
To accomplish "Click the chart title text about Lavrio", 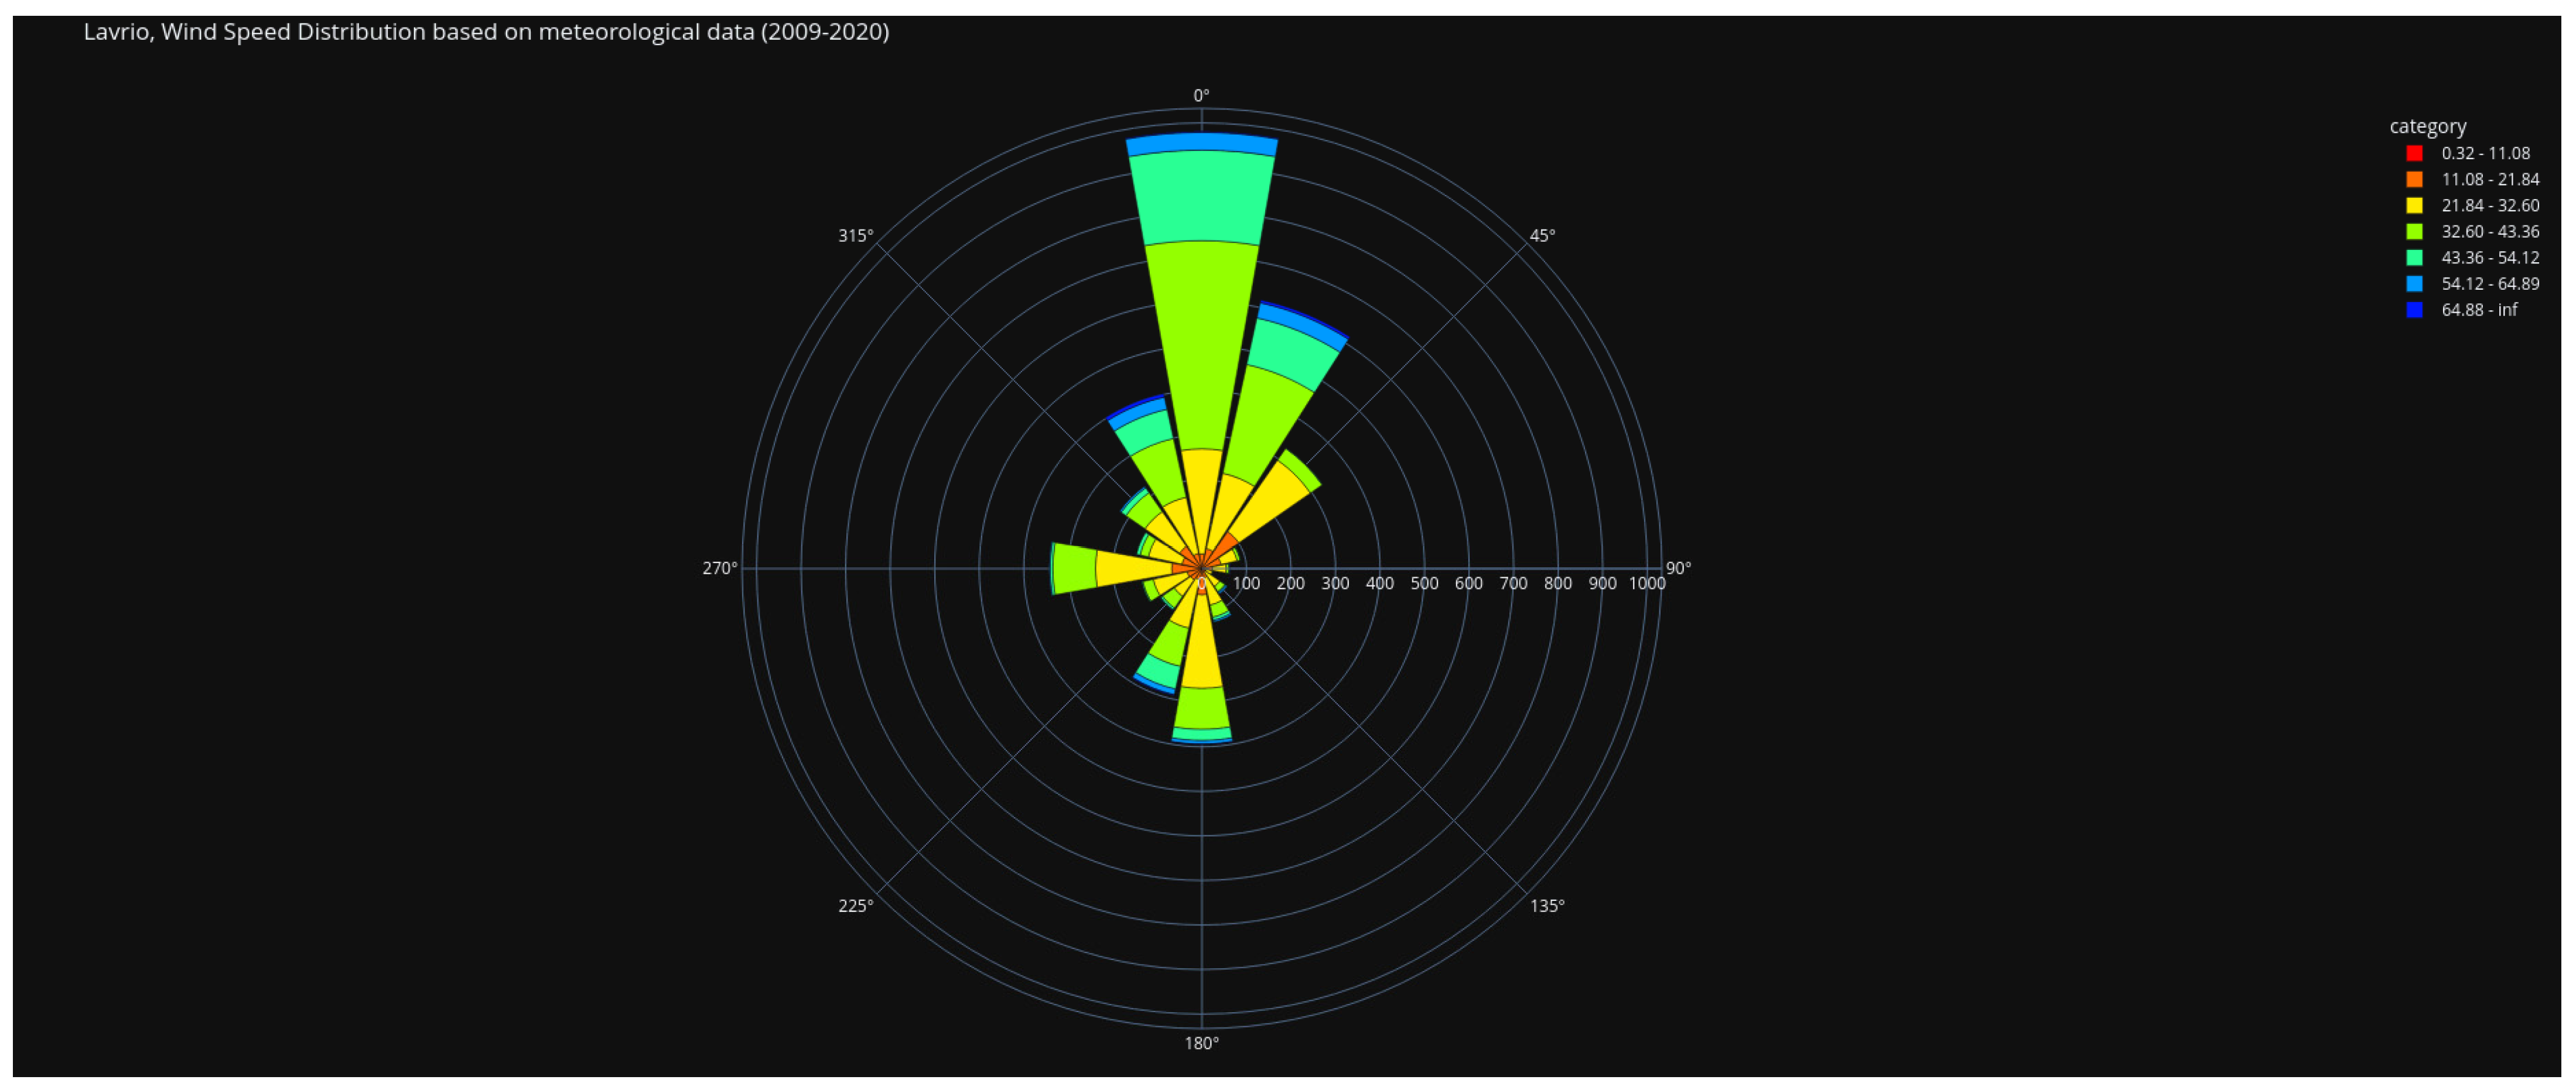I will (486, 32).
